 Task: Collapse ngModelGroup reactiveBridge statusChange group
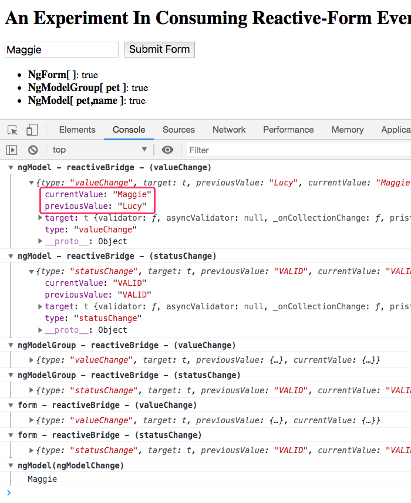(x=11, y=375)
